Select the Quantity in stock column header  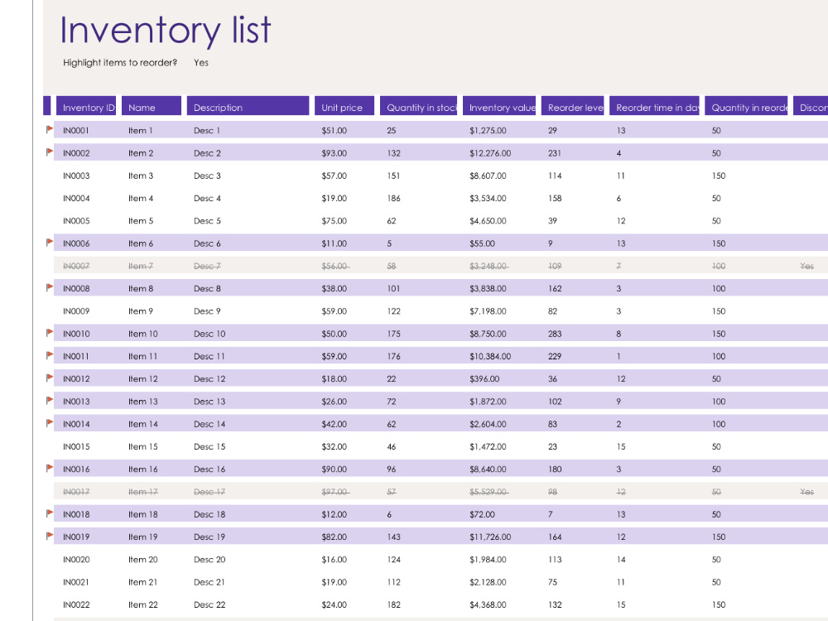[x=419, y=106]
